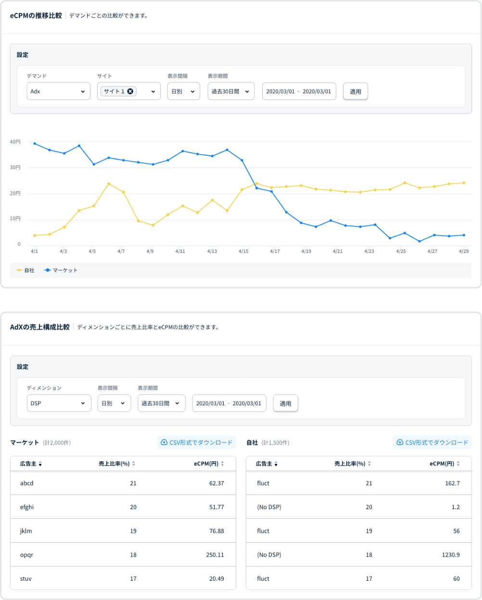
Task: Click the 自社 table CSV download icon
Action: 399,442
